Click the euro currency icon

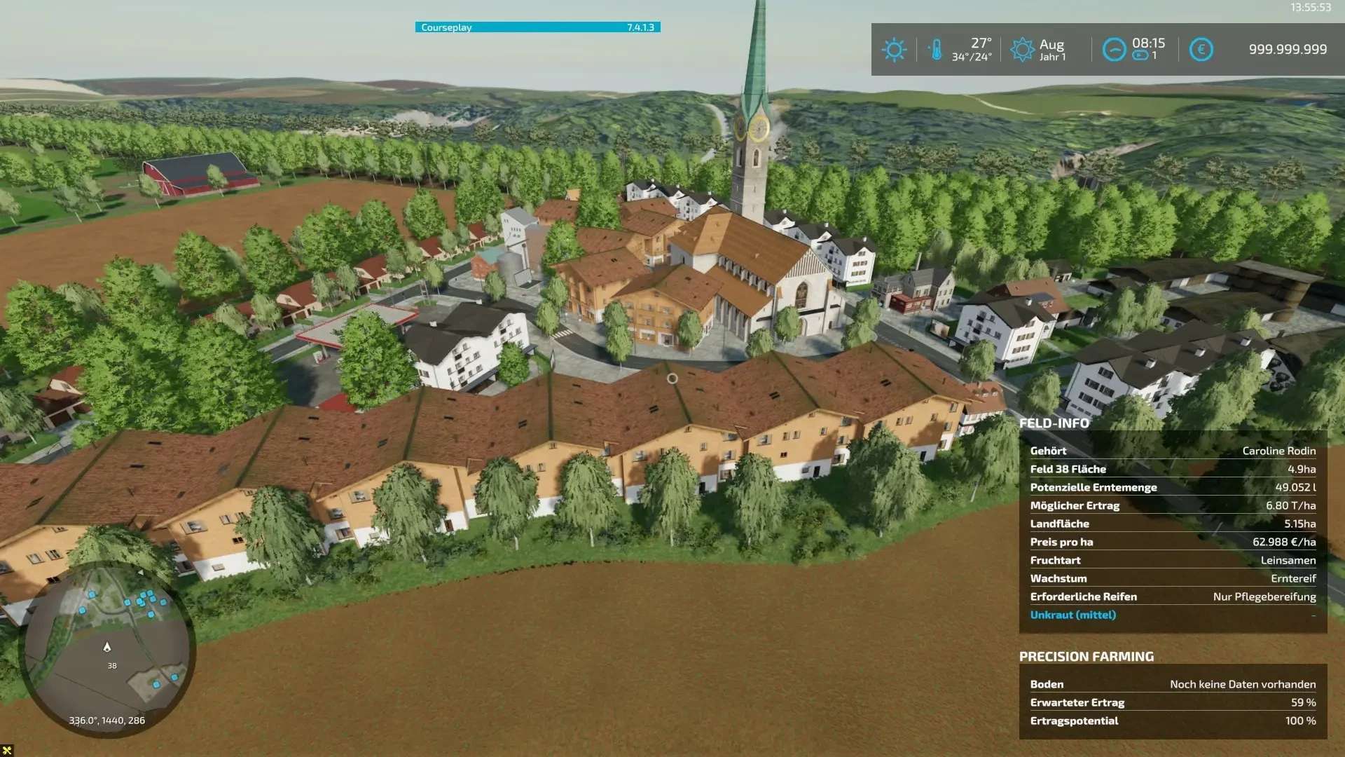coord(1201,50)
